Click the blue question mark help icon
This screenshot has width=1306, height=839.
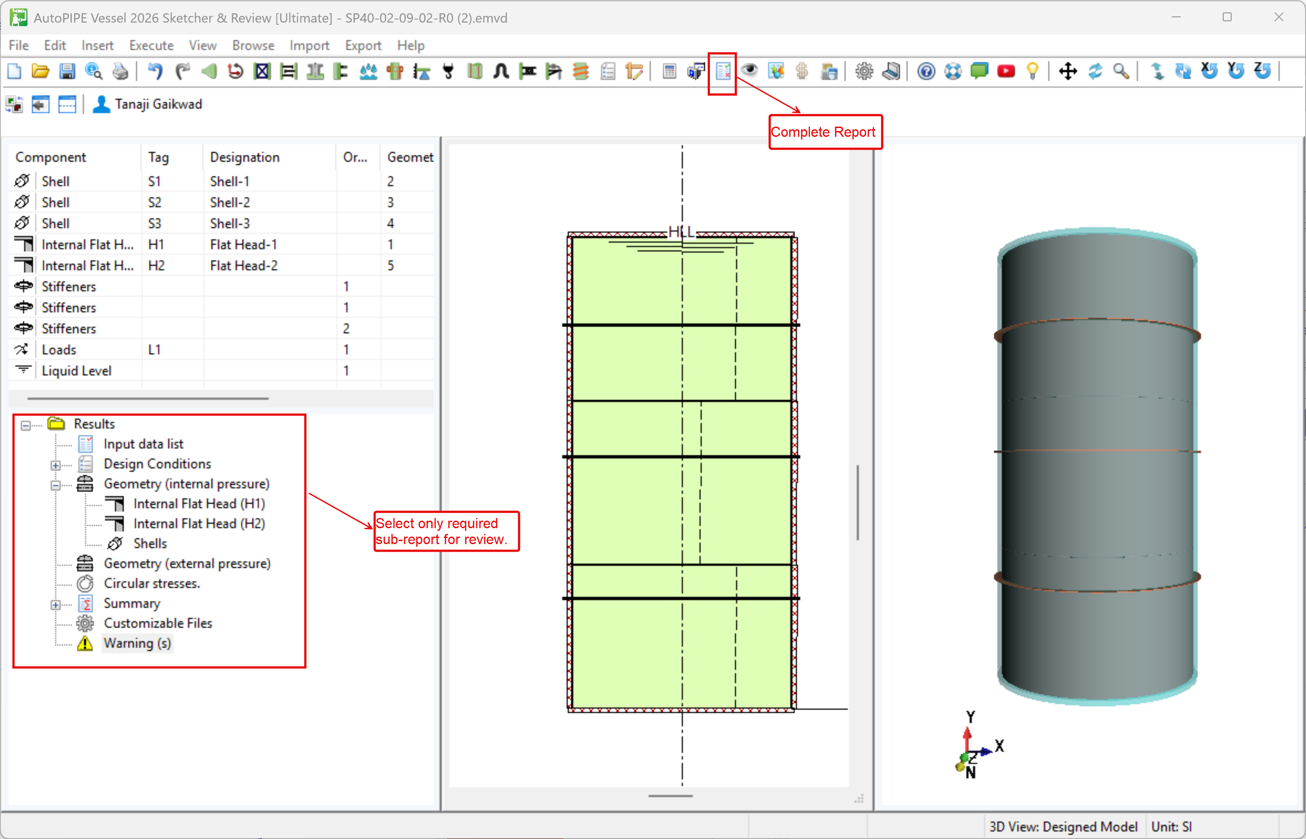click(x=926, y=71)
